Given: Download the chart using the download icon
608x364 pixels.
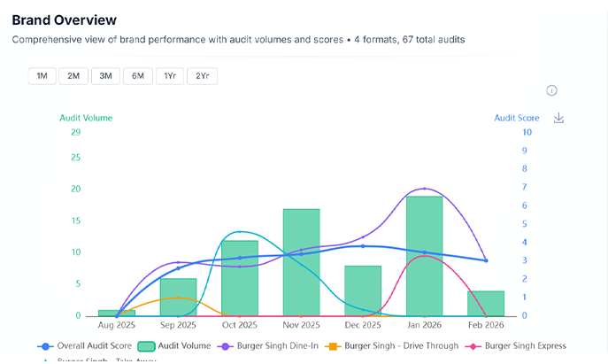Looking at the screenshot, I should (x=558, y=118).
